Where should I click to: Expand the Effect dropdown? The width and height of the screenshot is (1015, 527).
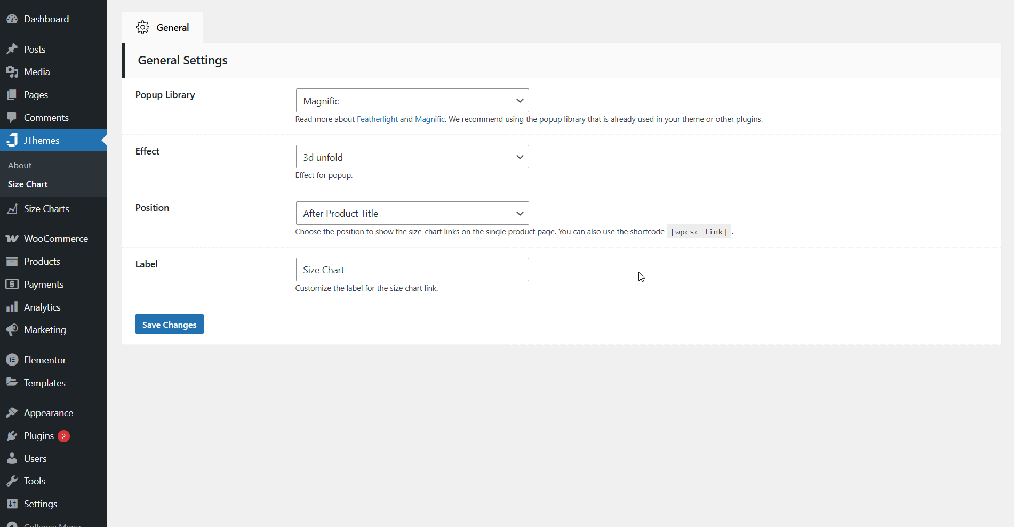[x=412, y=157]
